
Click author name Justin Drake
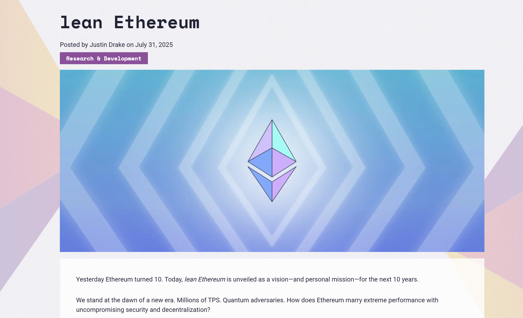tap(107, 45)
